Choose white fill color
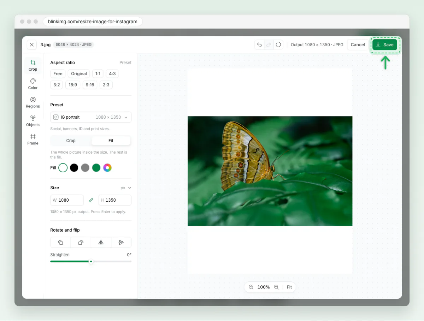424x321 pixels. [63, 168]
